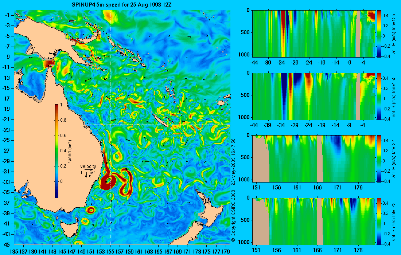Screen dimensions: 401x255
Task: Click the "speed (m/s)" colorbar label
Action: point(70,152)
